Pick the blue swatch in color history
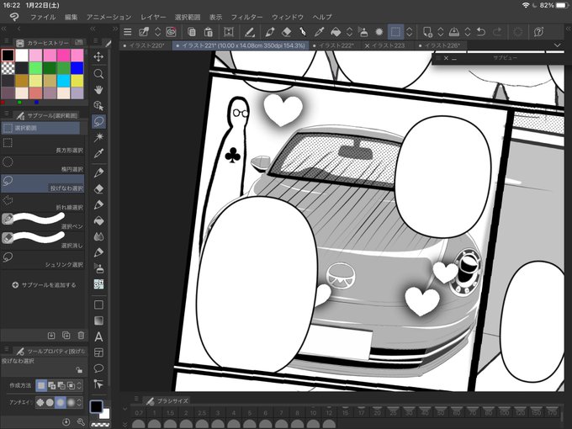572x429 pixels. [x=77, y=68]
